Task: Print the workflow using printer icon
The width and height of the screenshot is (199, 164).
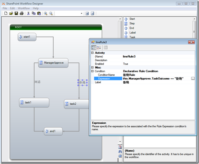Action: click(22, 13)
